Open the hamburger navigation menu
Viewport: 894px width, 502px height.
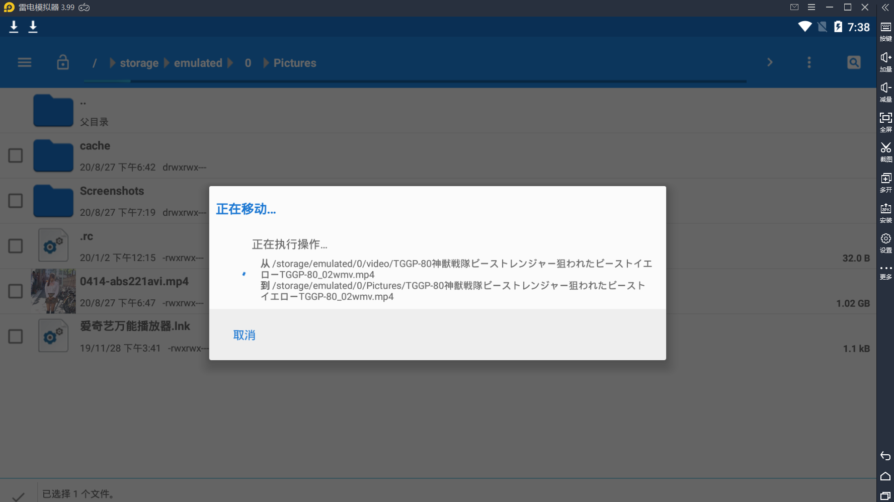pos(24,62)
